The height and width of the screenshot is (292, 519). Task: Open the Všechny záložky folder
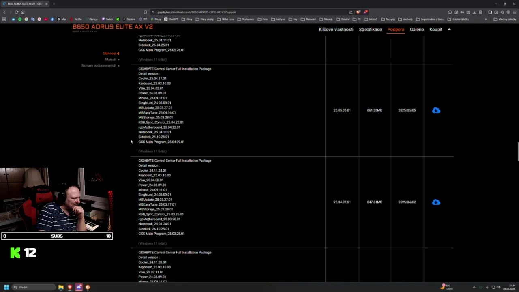[x=505, y=19]
